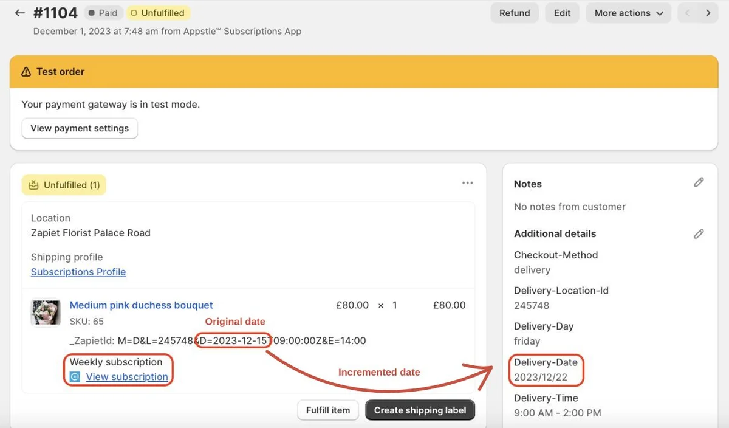729x428 pixels.
Task: Open View payment settings
Action: 80,128
